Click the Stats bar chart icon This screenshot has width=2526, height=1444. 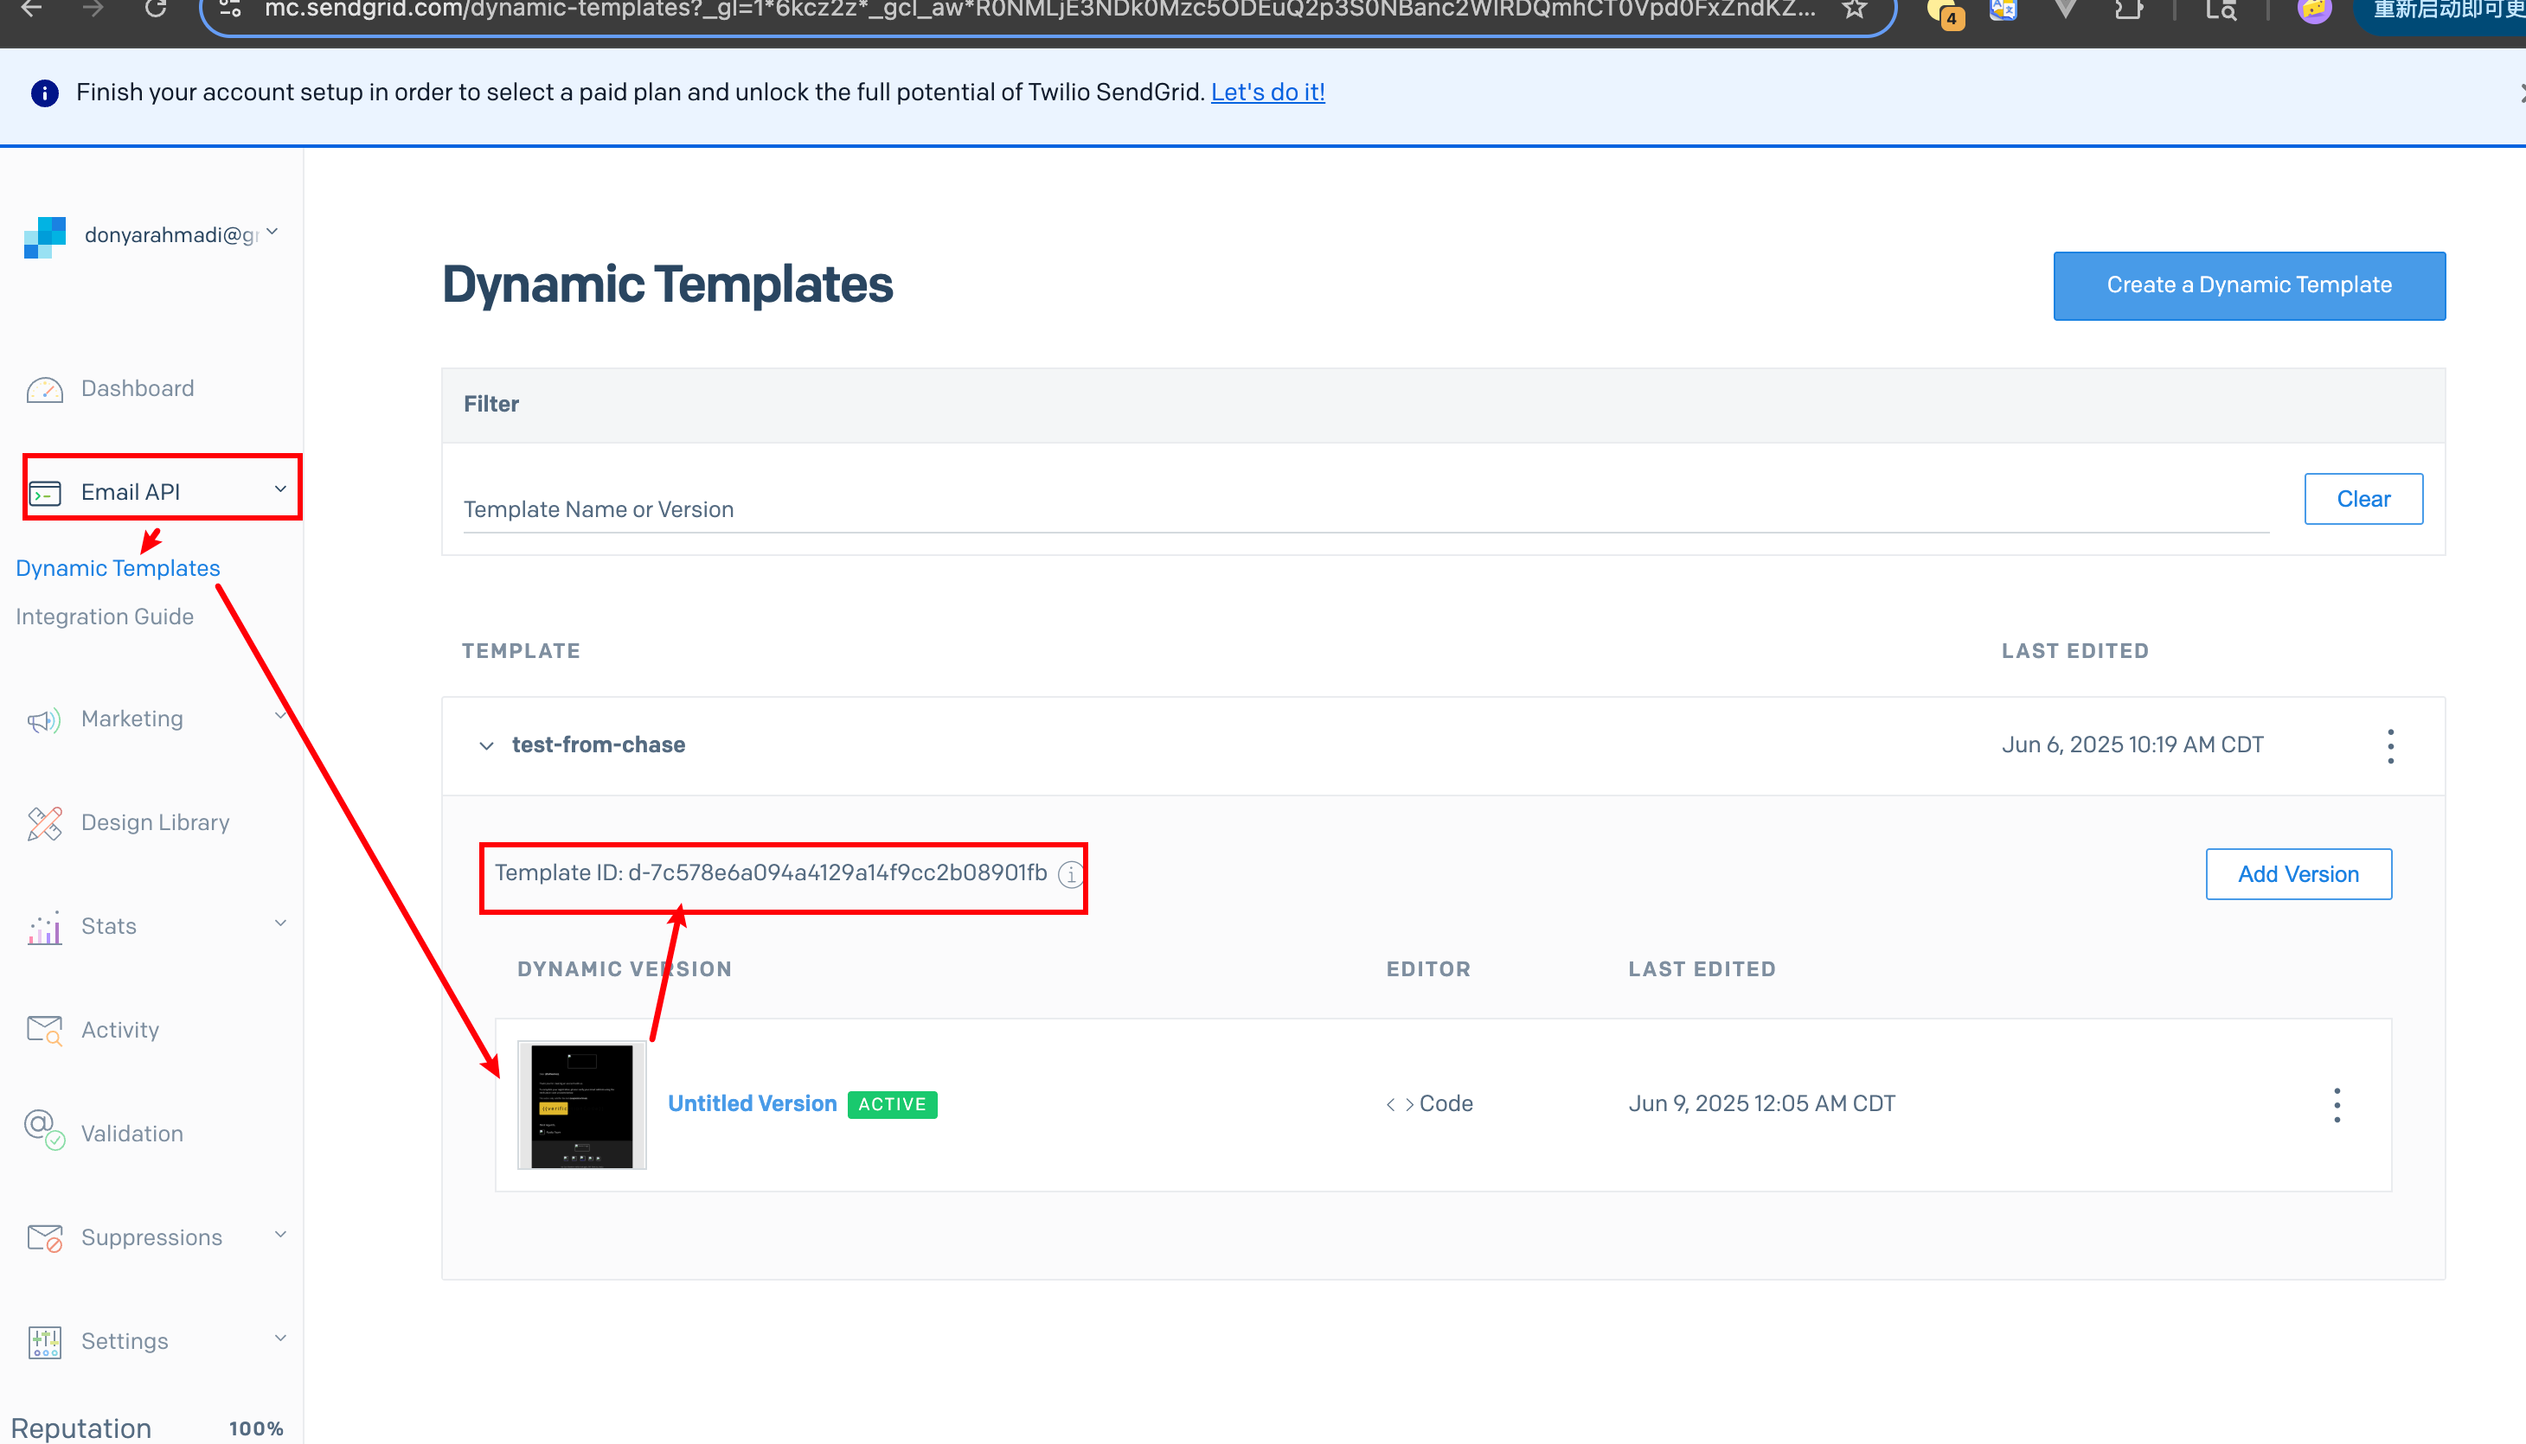pyautogui.click(x=45, y=927)
